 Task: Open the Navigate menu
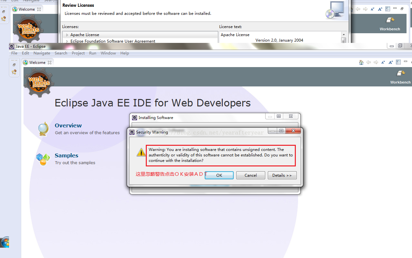click(x=42, y=53)
